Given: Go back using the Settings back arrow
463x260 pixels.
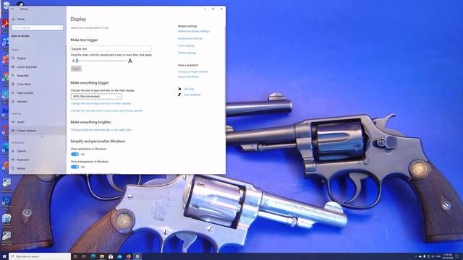Looking at the screenshot, I should pos(13,9).
